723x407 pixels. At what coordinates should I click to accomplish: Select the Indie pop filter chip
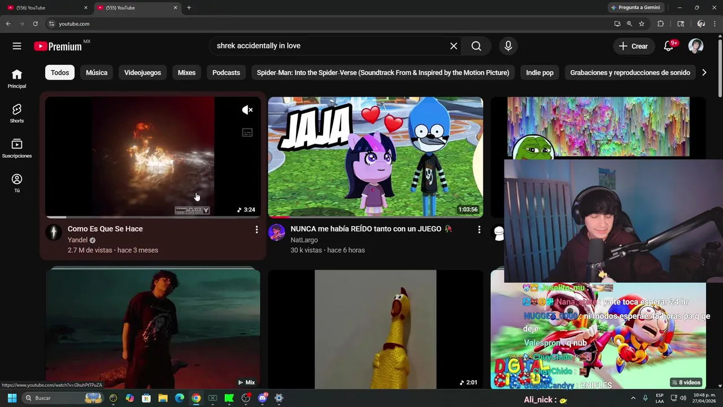point(540,72)
